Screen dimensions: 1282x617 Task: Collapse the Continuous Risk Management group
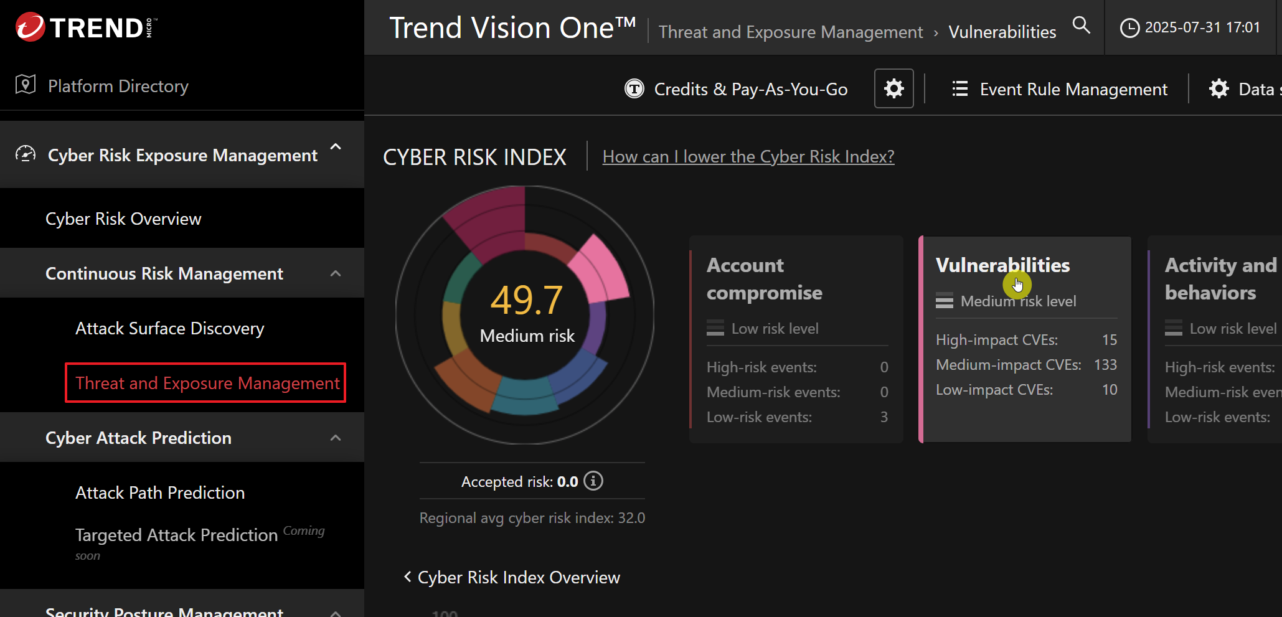[x=336, y=273]
